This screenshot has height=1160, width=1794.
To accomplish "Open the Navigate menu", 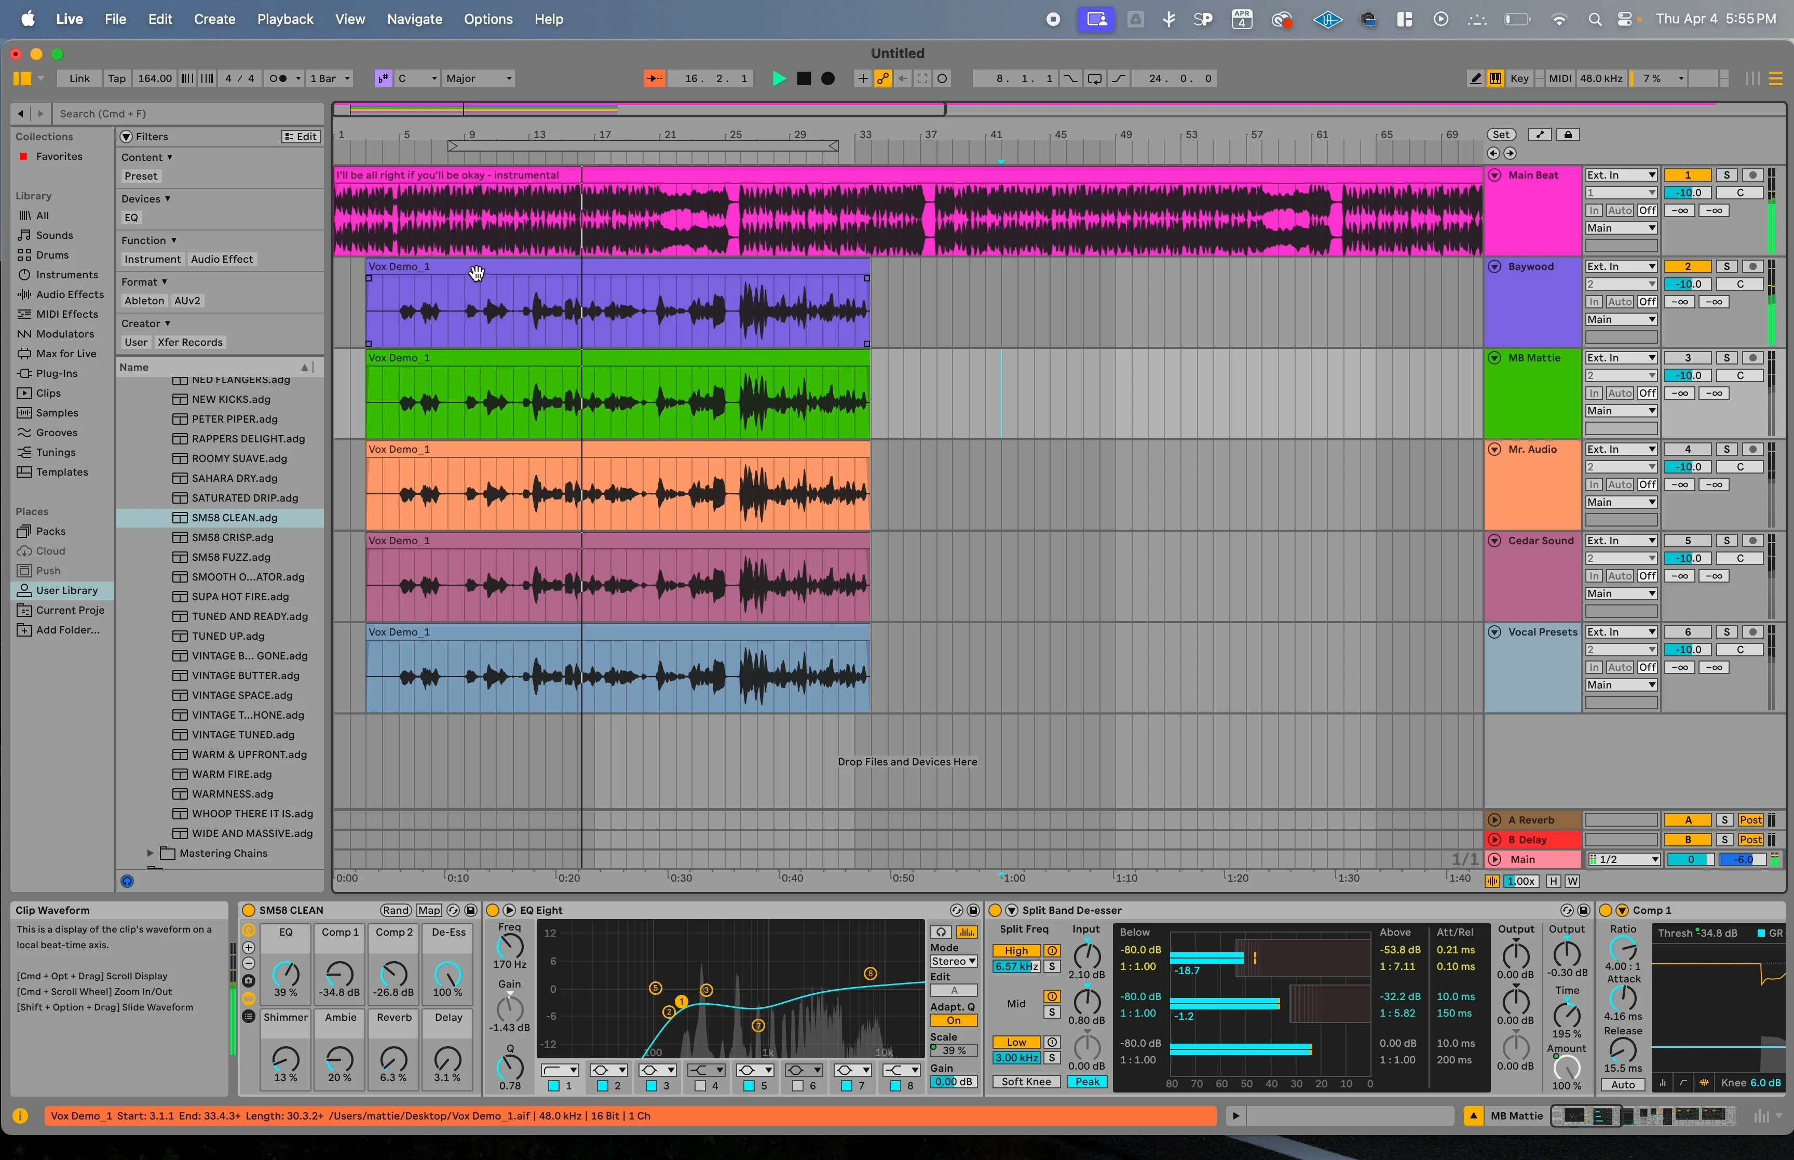I will (x=415, y=20).
